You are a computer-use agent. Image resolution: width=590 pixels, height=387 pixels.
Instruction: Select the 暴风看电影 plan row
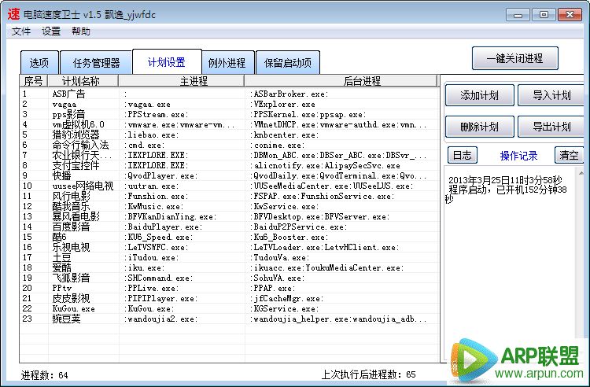tap(230, 216)
